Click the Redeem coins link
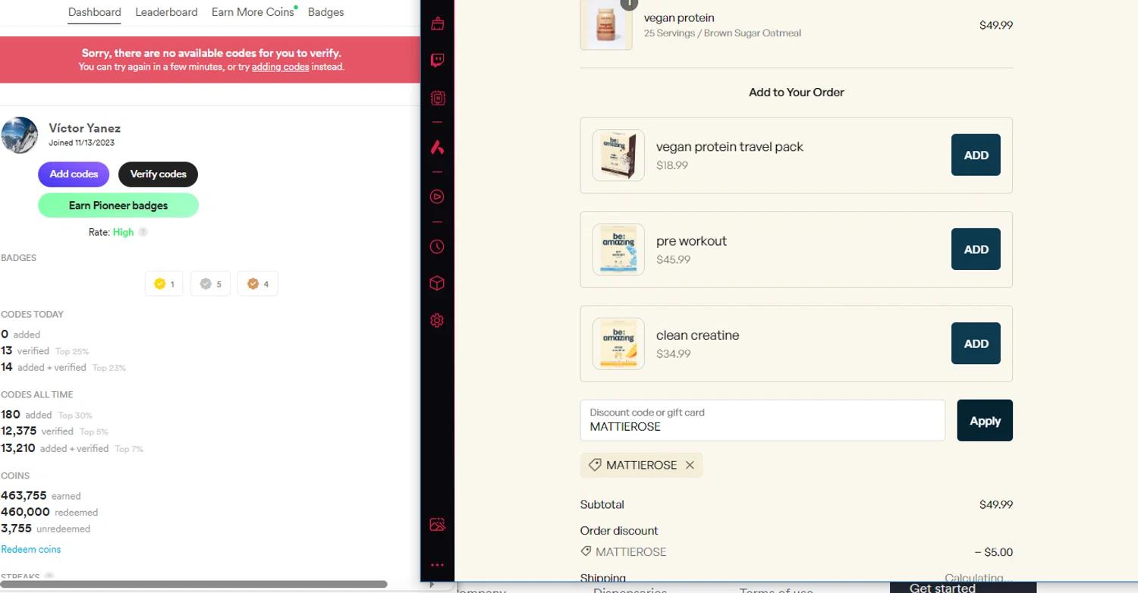Screen dimensions: 1138x593 click(31, 549)
